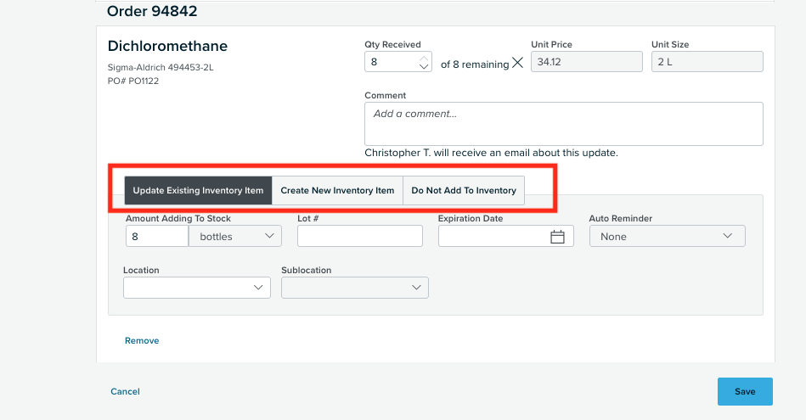The image size is (806, 420).
Task: Click the Unit Size field
Action: click(707, 62)
